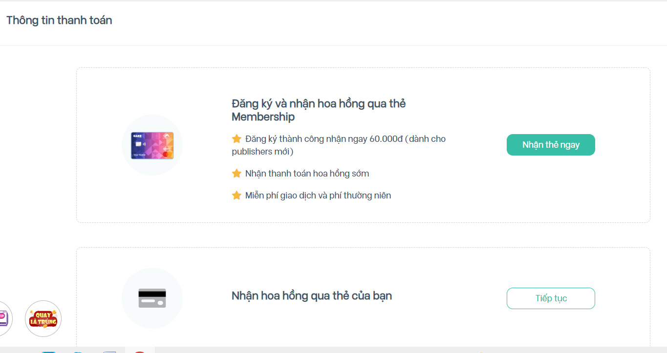Open the Telegram icon on the taskbar

(77, 351)
